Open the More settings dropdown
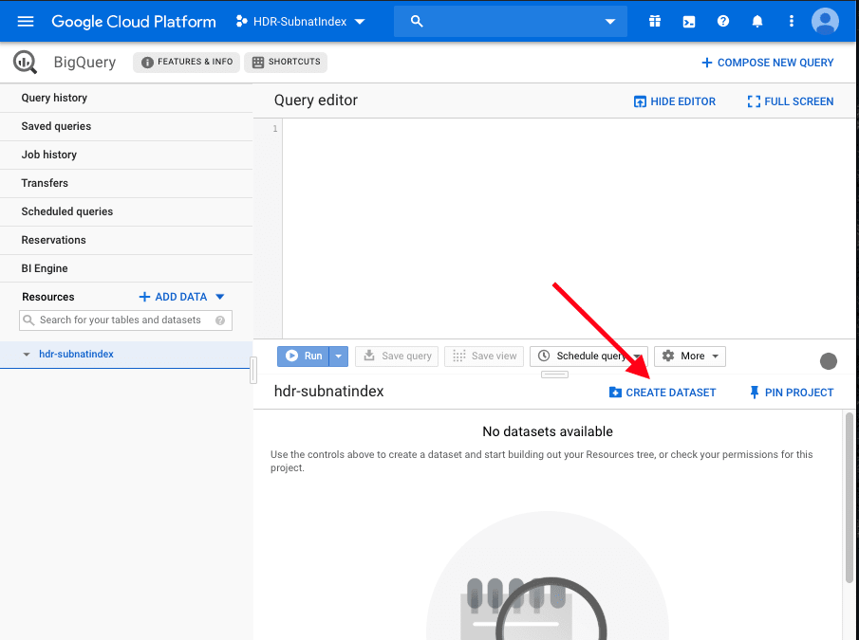The width and height of the screenshot is (859, 640). coord(690,357)
